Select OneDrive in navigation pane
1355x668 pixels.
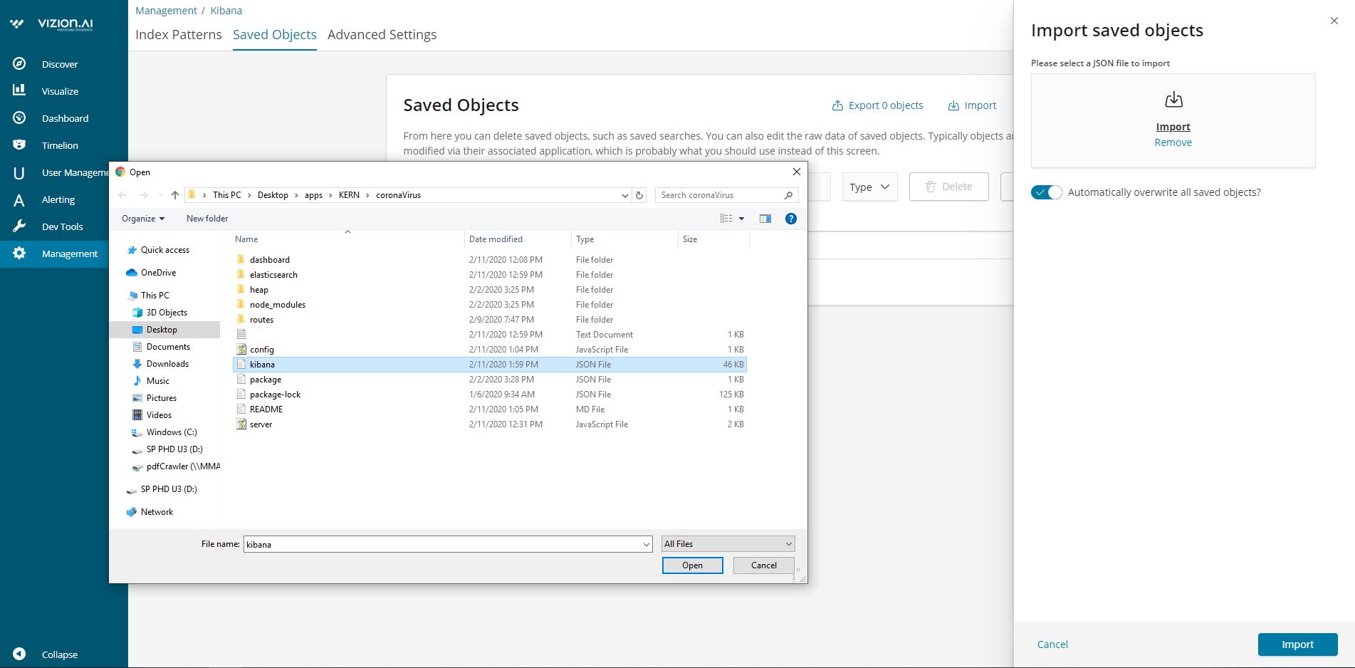pos(158,273)
